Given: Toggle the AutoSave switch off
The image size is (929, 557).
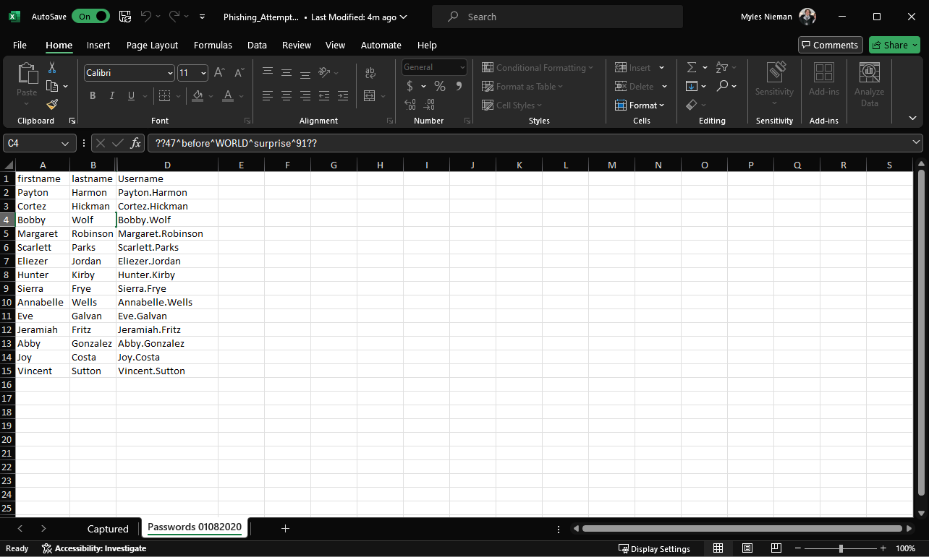Looking at the screenshot, I should pyautogui.click(x=90, y=16).
